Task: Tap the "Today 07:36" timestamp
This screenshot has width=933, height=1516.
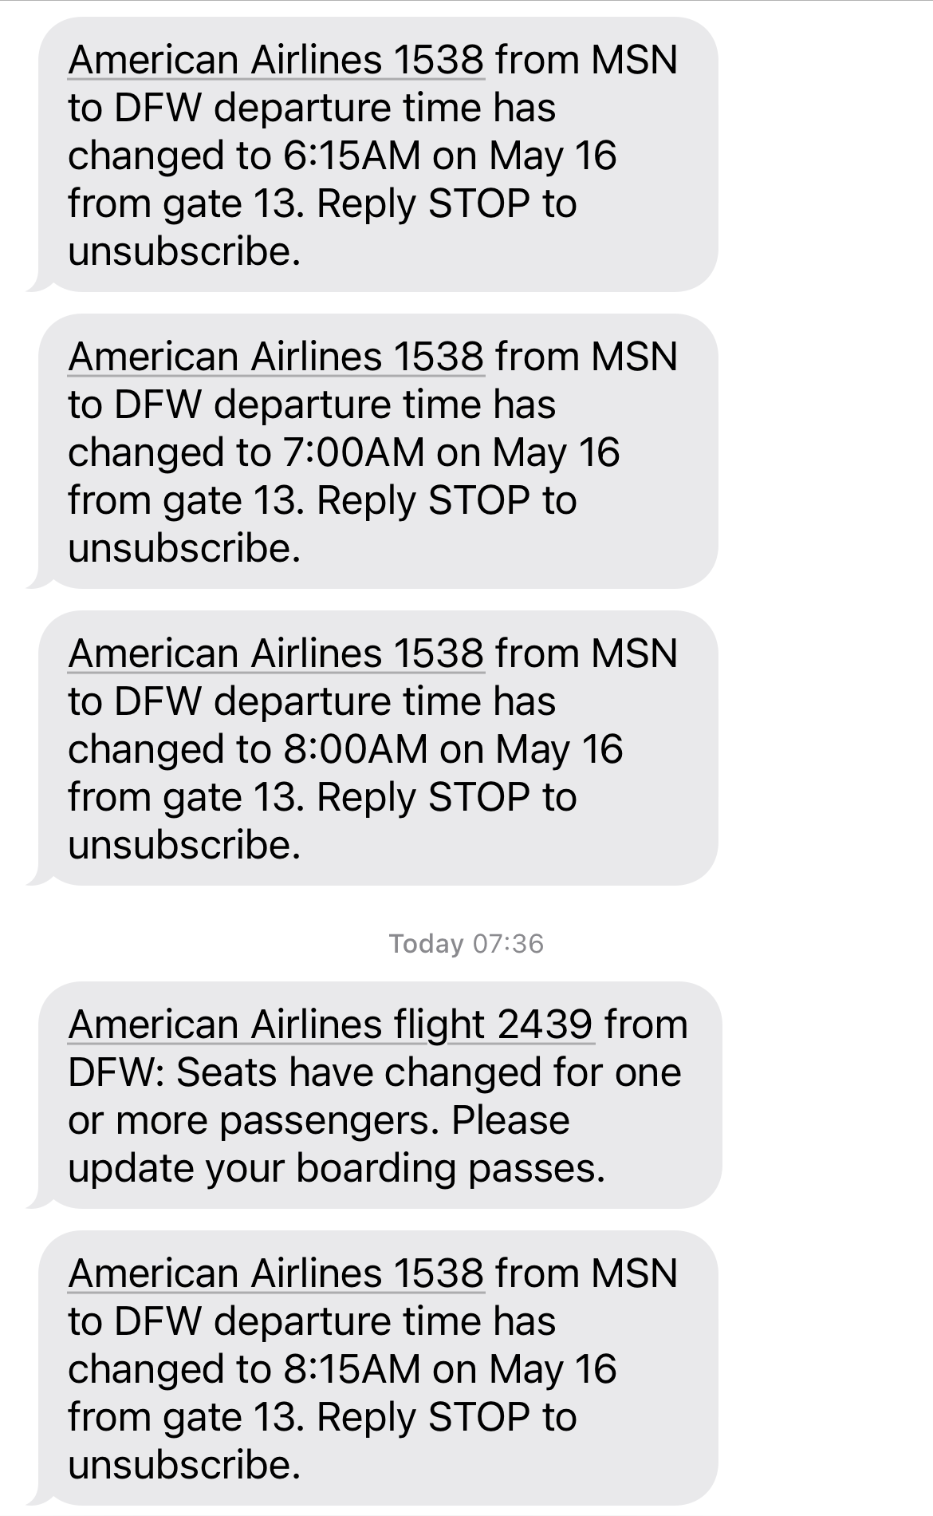Action: 467,944
